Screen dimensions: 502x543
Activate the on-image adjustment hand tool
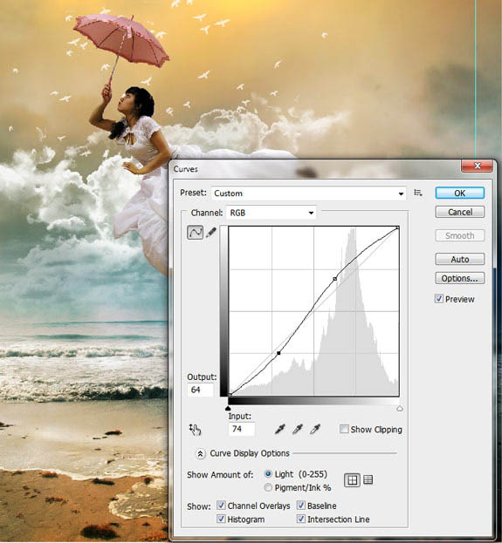[x=195, y=430]
